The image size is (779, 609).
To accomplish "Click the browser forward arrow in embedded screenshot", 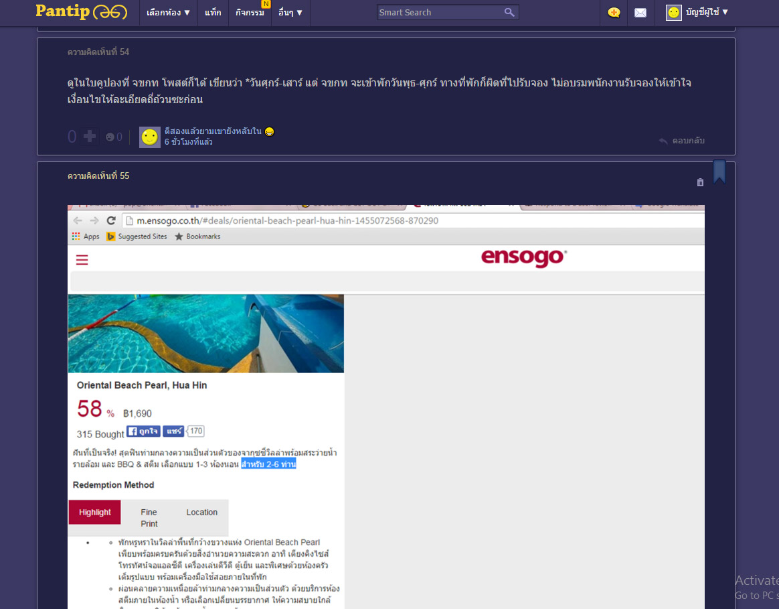I will coord(94,220).
